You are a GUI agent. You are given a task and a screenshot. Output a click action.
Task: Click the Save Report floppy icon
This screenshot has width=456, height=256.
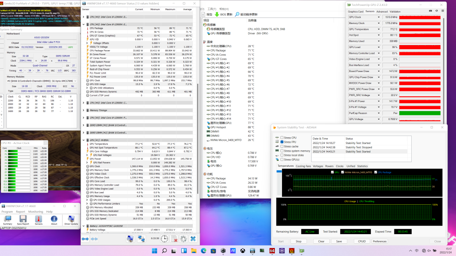[22, 219]
